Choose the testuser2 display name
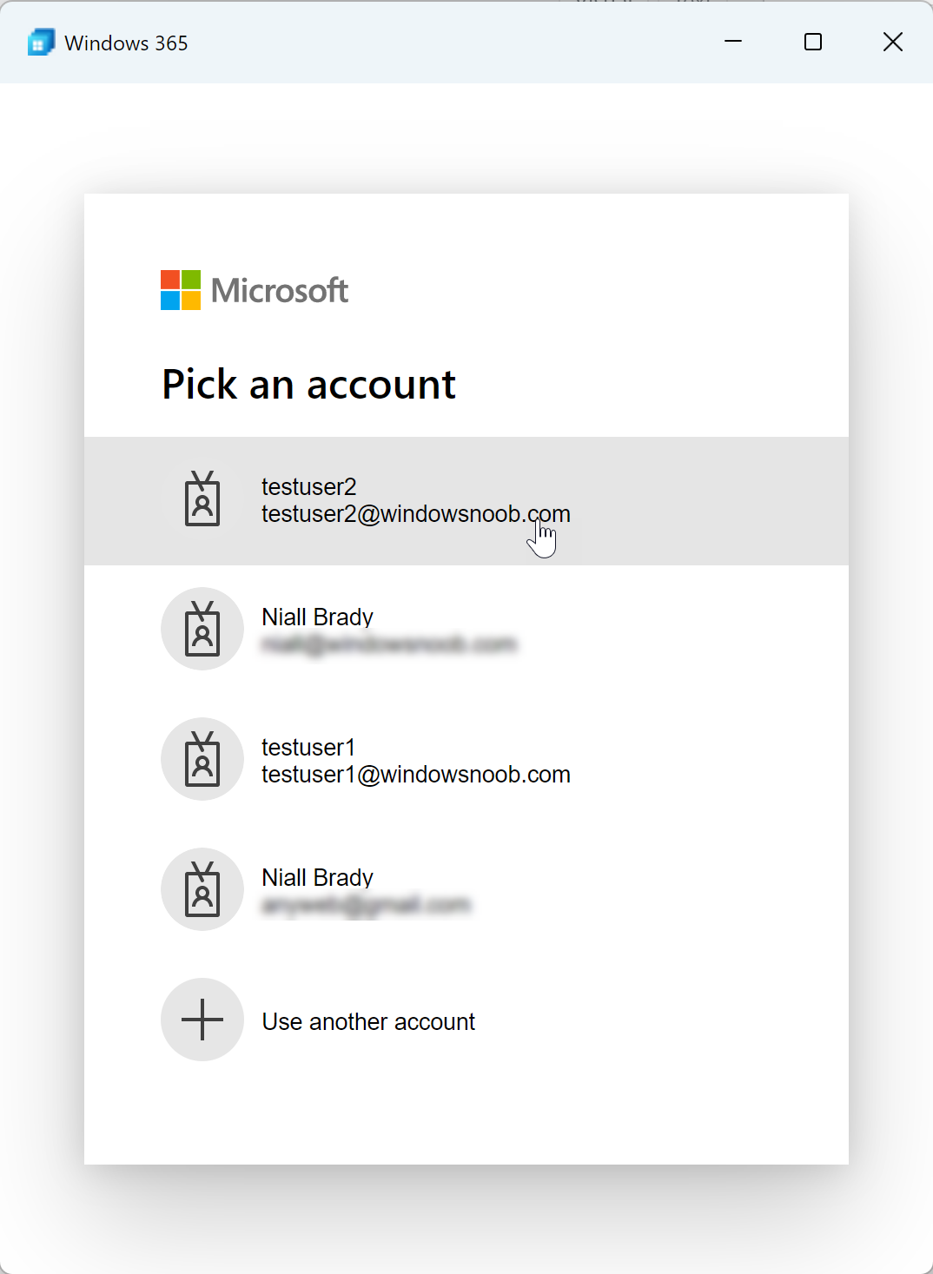 coord(309,486)
